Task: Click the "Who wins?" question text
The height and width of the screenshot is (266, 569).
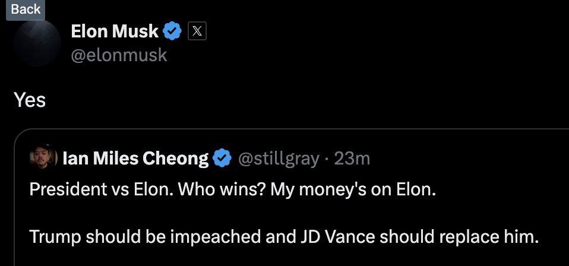Action: point(220,189)
